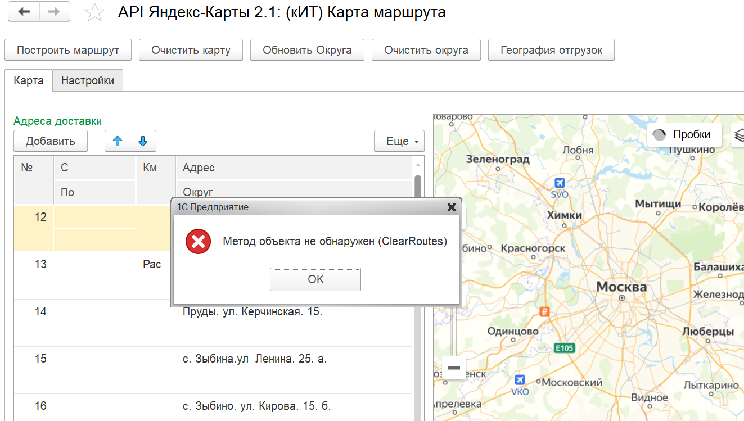This screenshot has height=421, width=744.
Task: Click the red error icon in dialog
Action: coord(198,242)
